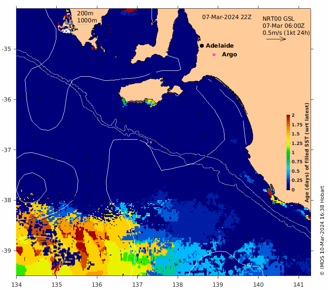Click the longitude axis label '134'
328x290 pixels.
17,285
